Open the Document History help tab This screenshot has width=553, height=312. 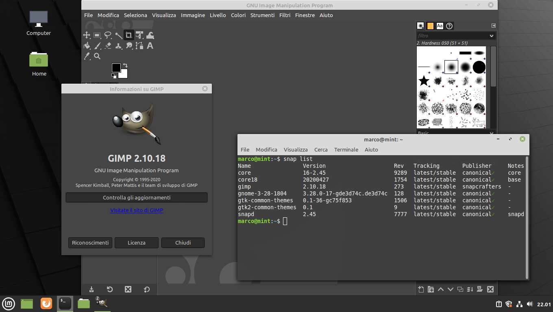[x=449, y=26]
